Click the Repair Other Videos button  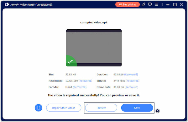pos(64,108)
